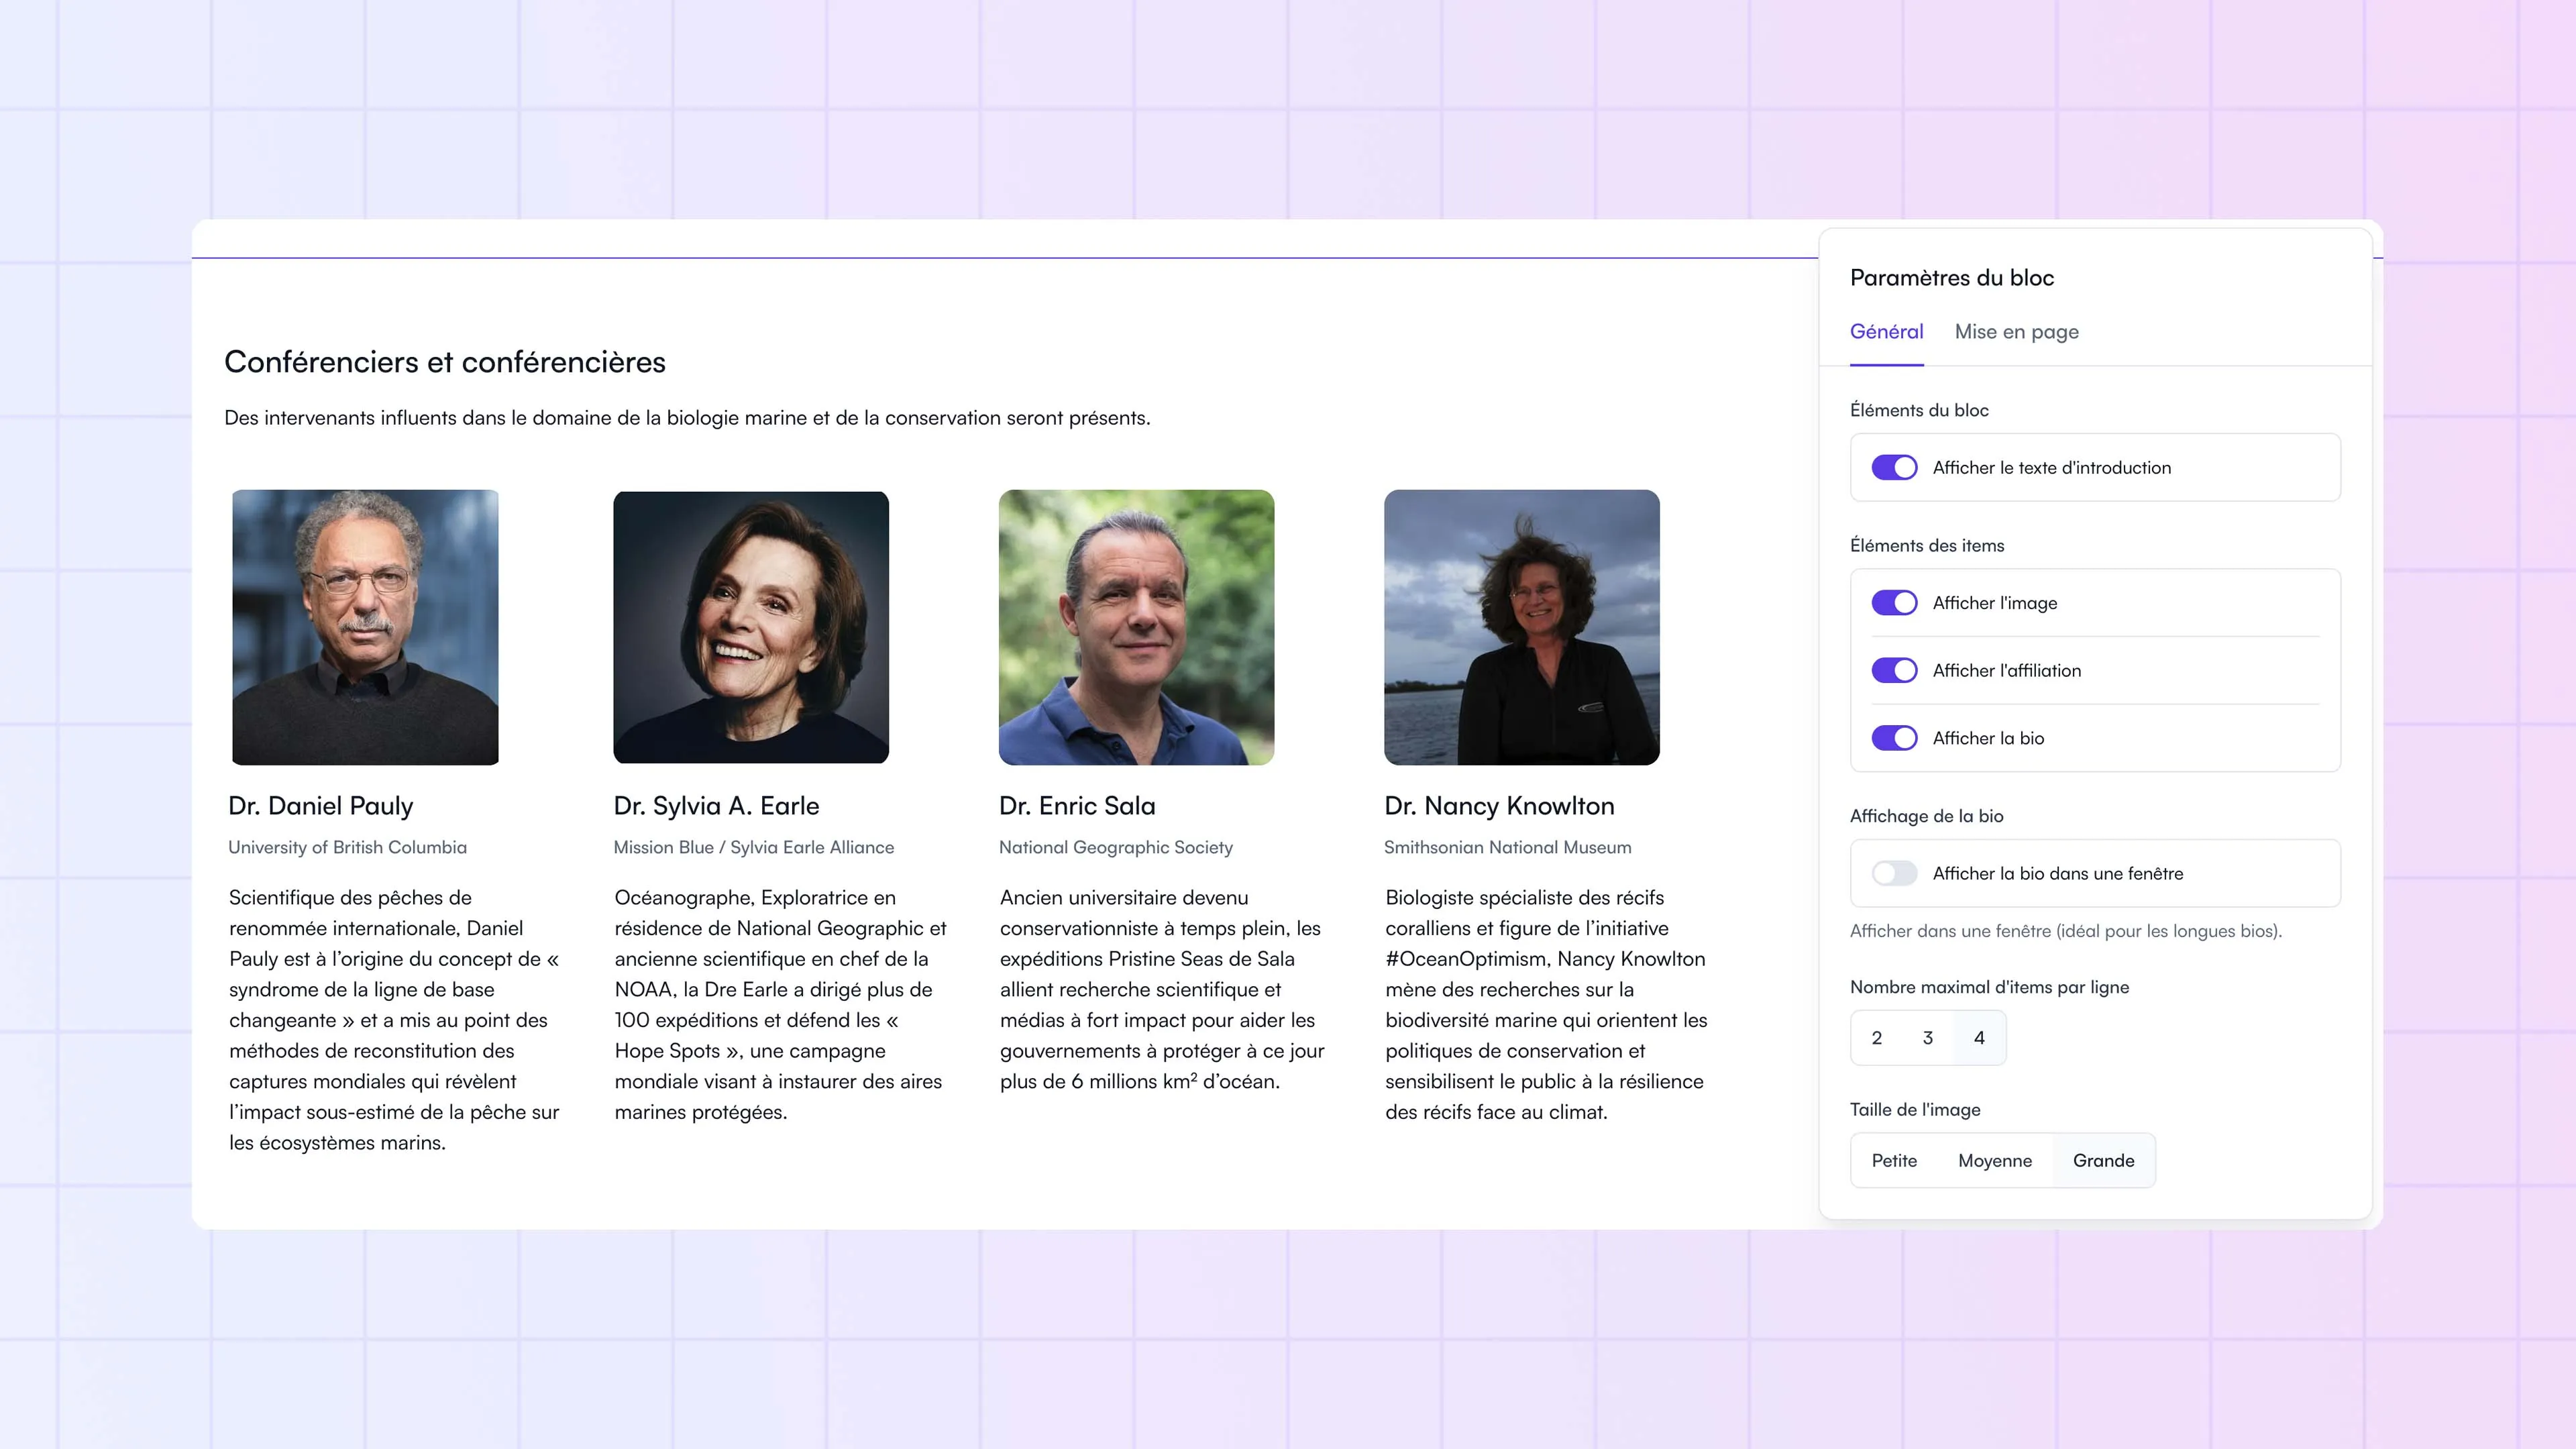
Task: Toggle Afficher le texte d'introduction switch
Action: pos(1894,467)
